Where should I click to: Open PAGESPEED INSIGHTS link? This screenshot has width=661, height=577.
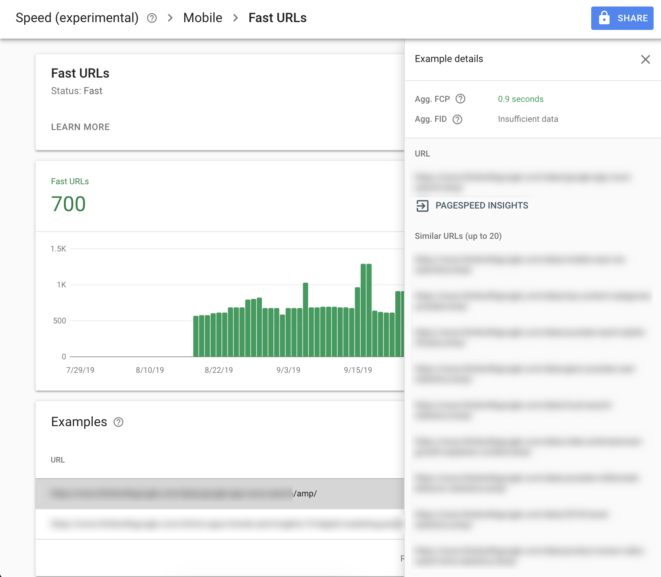click(x=482, y=205)
